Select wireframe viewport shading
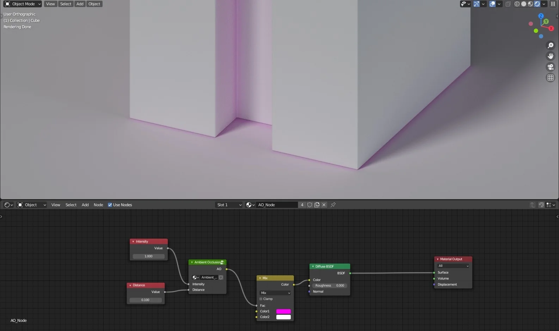The height and width of the screenshot is (331, 559). coord(517,4)
